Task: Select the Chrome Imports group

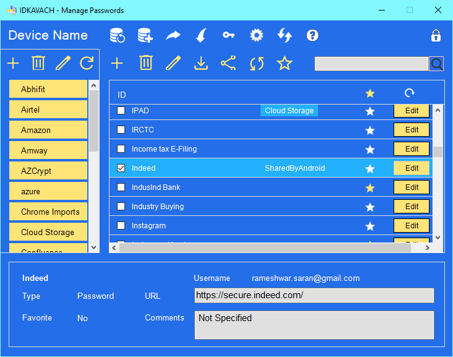Action: click(48, 212)
